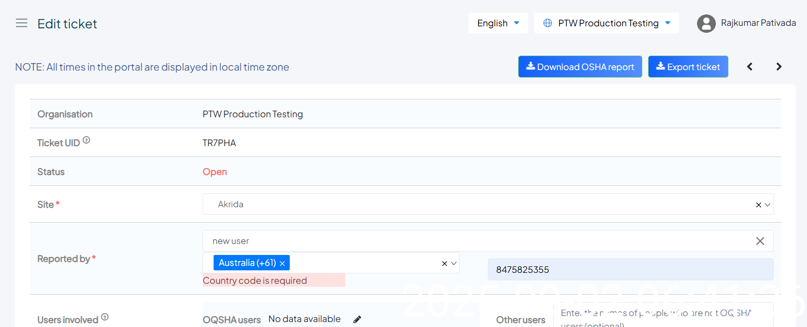Remove the Australia (+61) tag
Screen dimensions: 807x327
click(x=282, y=263)
